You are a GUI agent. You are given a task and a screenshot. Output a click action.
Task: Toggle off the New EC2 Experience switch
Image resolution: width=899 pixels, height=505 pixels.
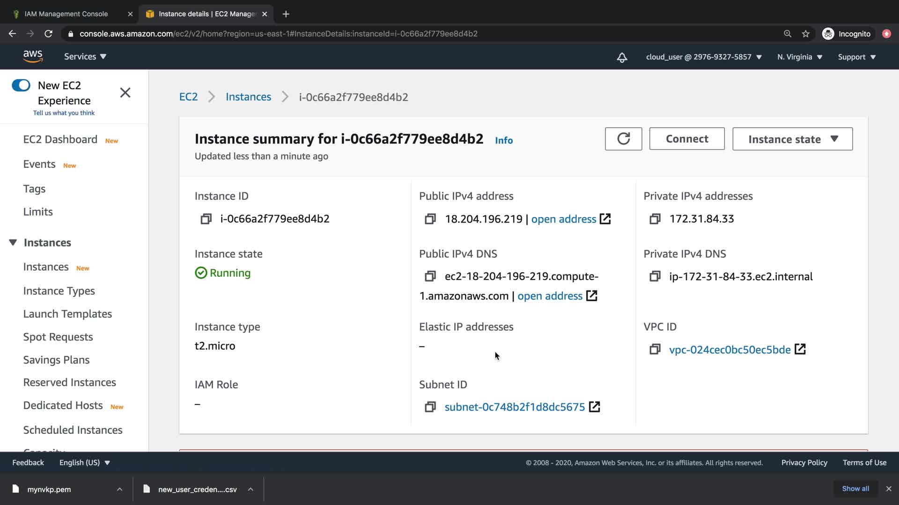(x=21, y=85)
